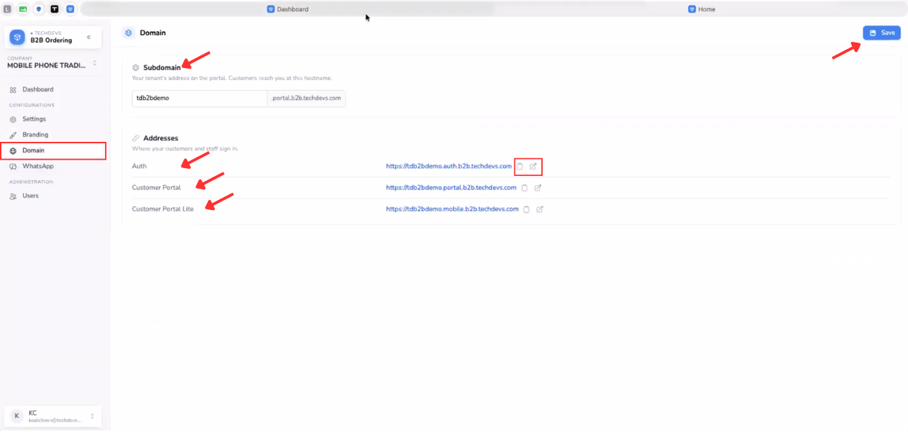Collapse the sidebar with double-chevron icon
This screenshot has height=432, width=908.
tap(89, 37)
